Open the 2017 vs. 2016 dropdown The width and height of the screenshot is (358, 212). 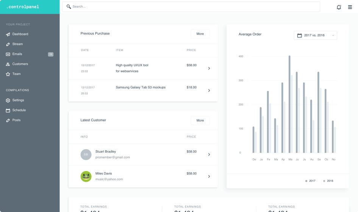tap(315, 35)
